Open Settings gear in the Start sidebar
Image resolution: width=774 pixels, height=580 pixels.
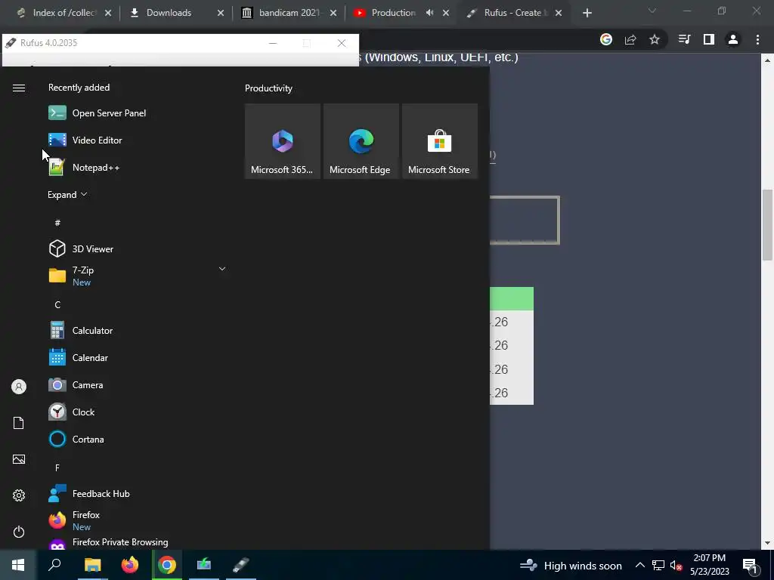coord(19,495)
